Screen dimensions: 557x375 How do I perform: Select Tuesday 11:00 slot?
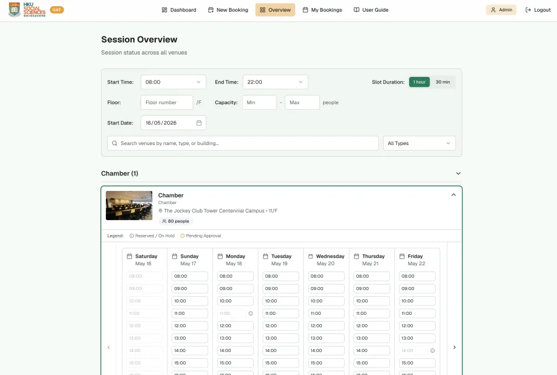(x=280, y=314)
